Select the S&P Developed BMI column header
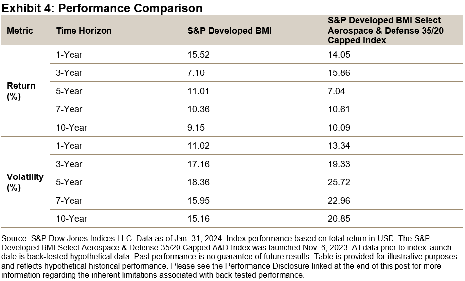This screenshot has width=465, height=281. coord(229,31)
